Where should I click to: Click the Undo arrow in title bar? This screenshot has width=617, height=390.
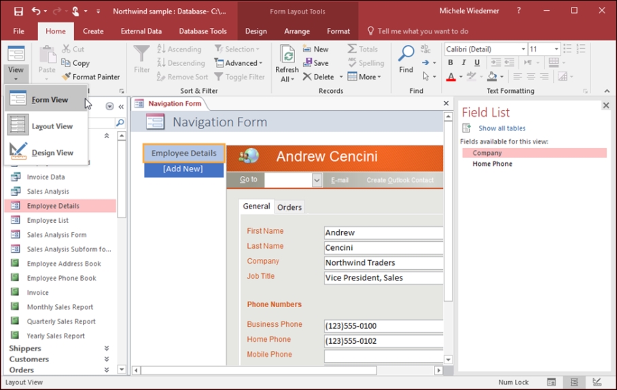point(36,11)
